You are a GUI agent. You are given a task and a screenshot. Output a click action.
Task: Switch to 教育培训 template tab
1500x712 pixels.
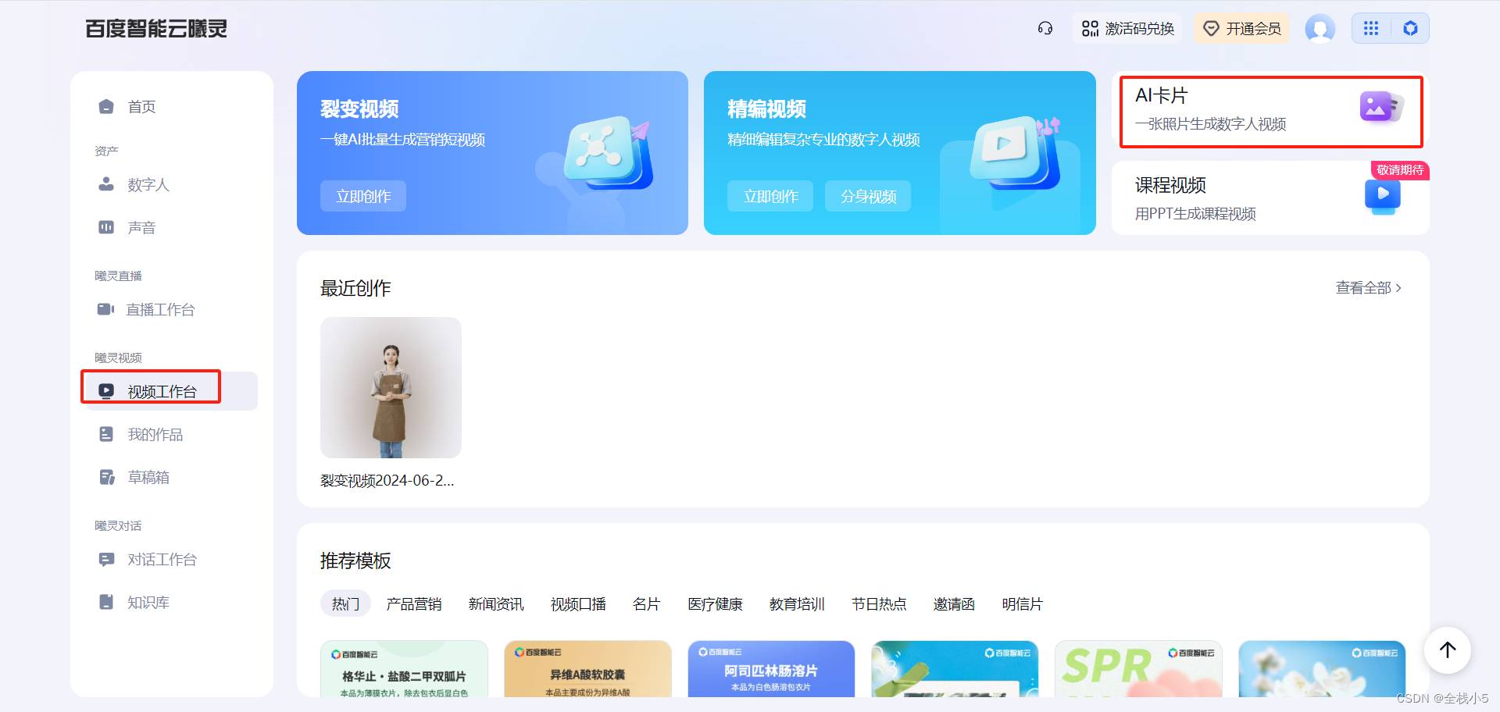[x=797, y=603]
